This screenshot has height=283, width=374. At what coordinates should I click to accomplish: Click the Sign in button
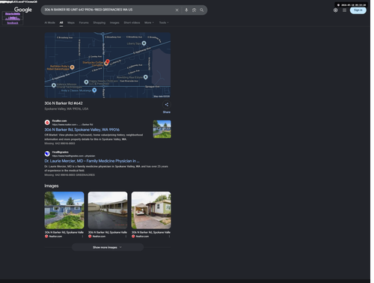point(358,10)
